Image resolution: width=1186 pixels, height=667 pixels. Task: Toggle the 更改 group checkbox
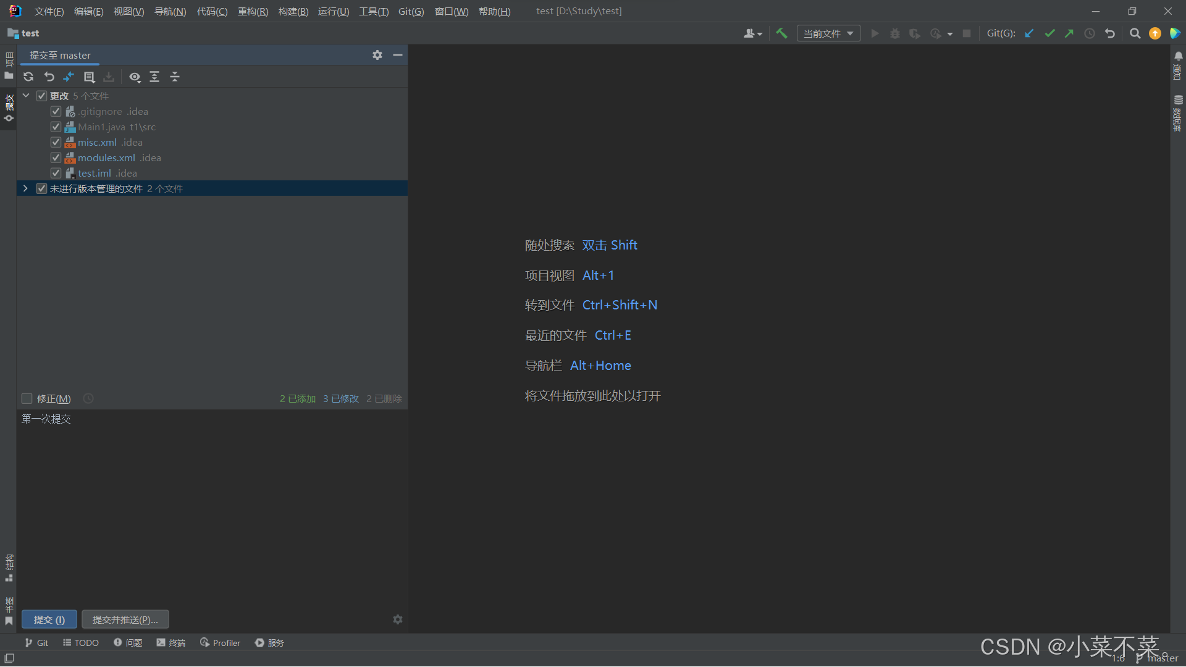[42, 96]
